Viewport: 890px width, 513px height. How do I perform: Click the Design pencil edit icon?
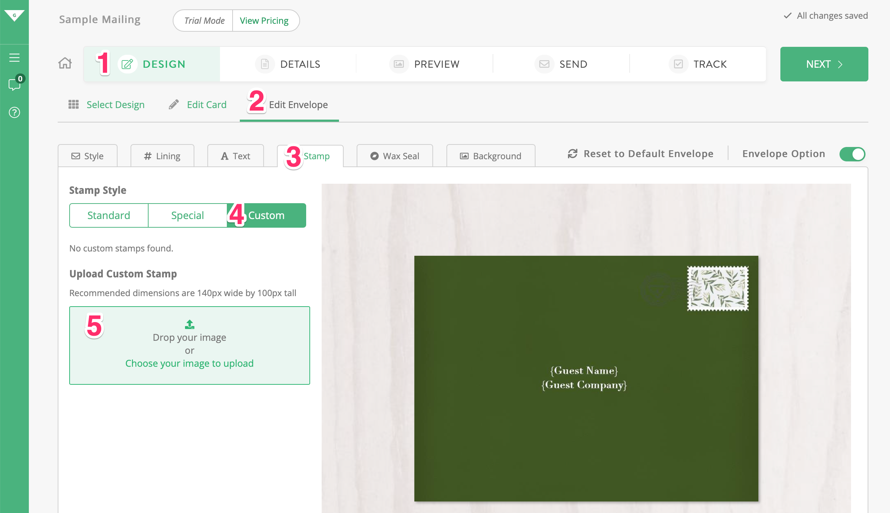[x=127, y=64]
